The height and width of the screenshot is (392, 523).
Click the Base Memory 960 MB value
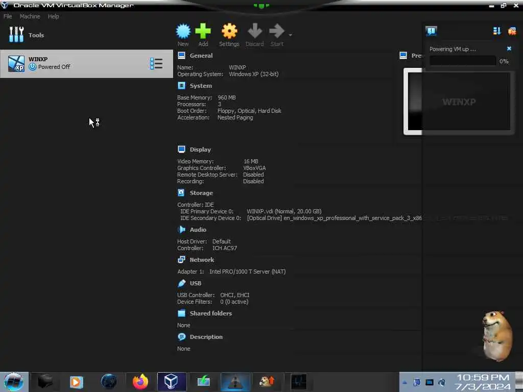[x=226, y=97]
